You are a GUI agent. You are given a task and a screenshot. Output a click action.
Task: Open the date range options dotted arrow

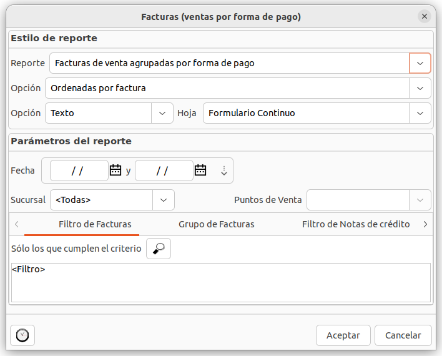point(224,171)
